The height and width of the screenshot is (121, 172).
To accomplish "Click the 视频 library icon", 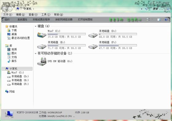I will click(x=9, y=49).
